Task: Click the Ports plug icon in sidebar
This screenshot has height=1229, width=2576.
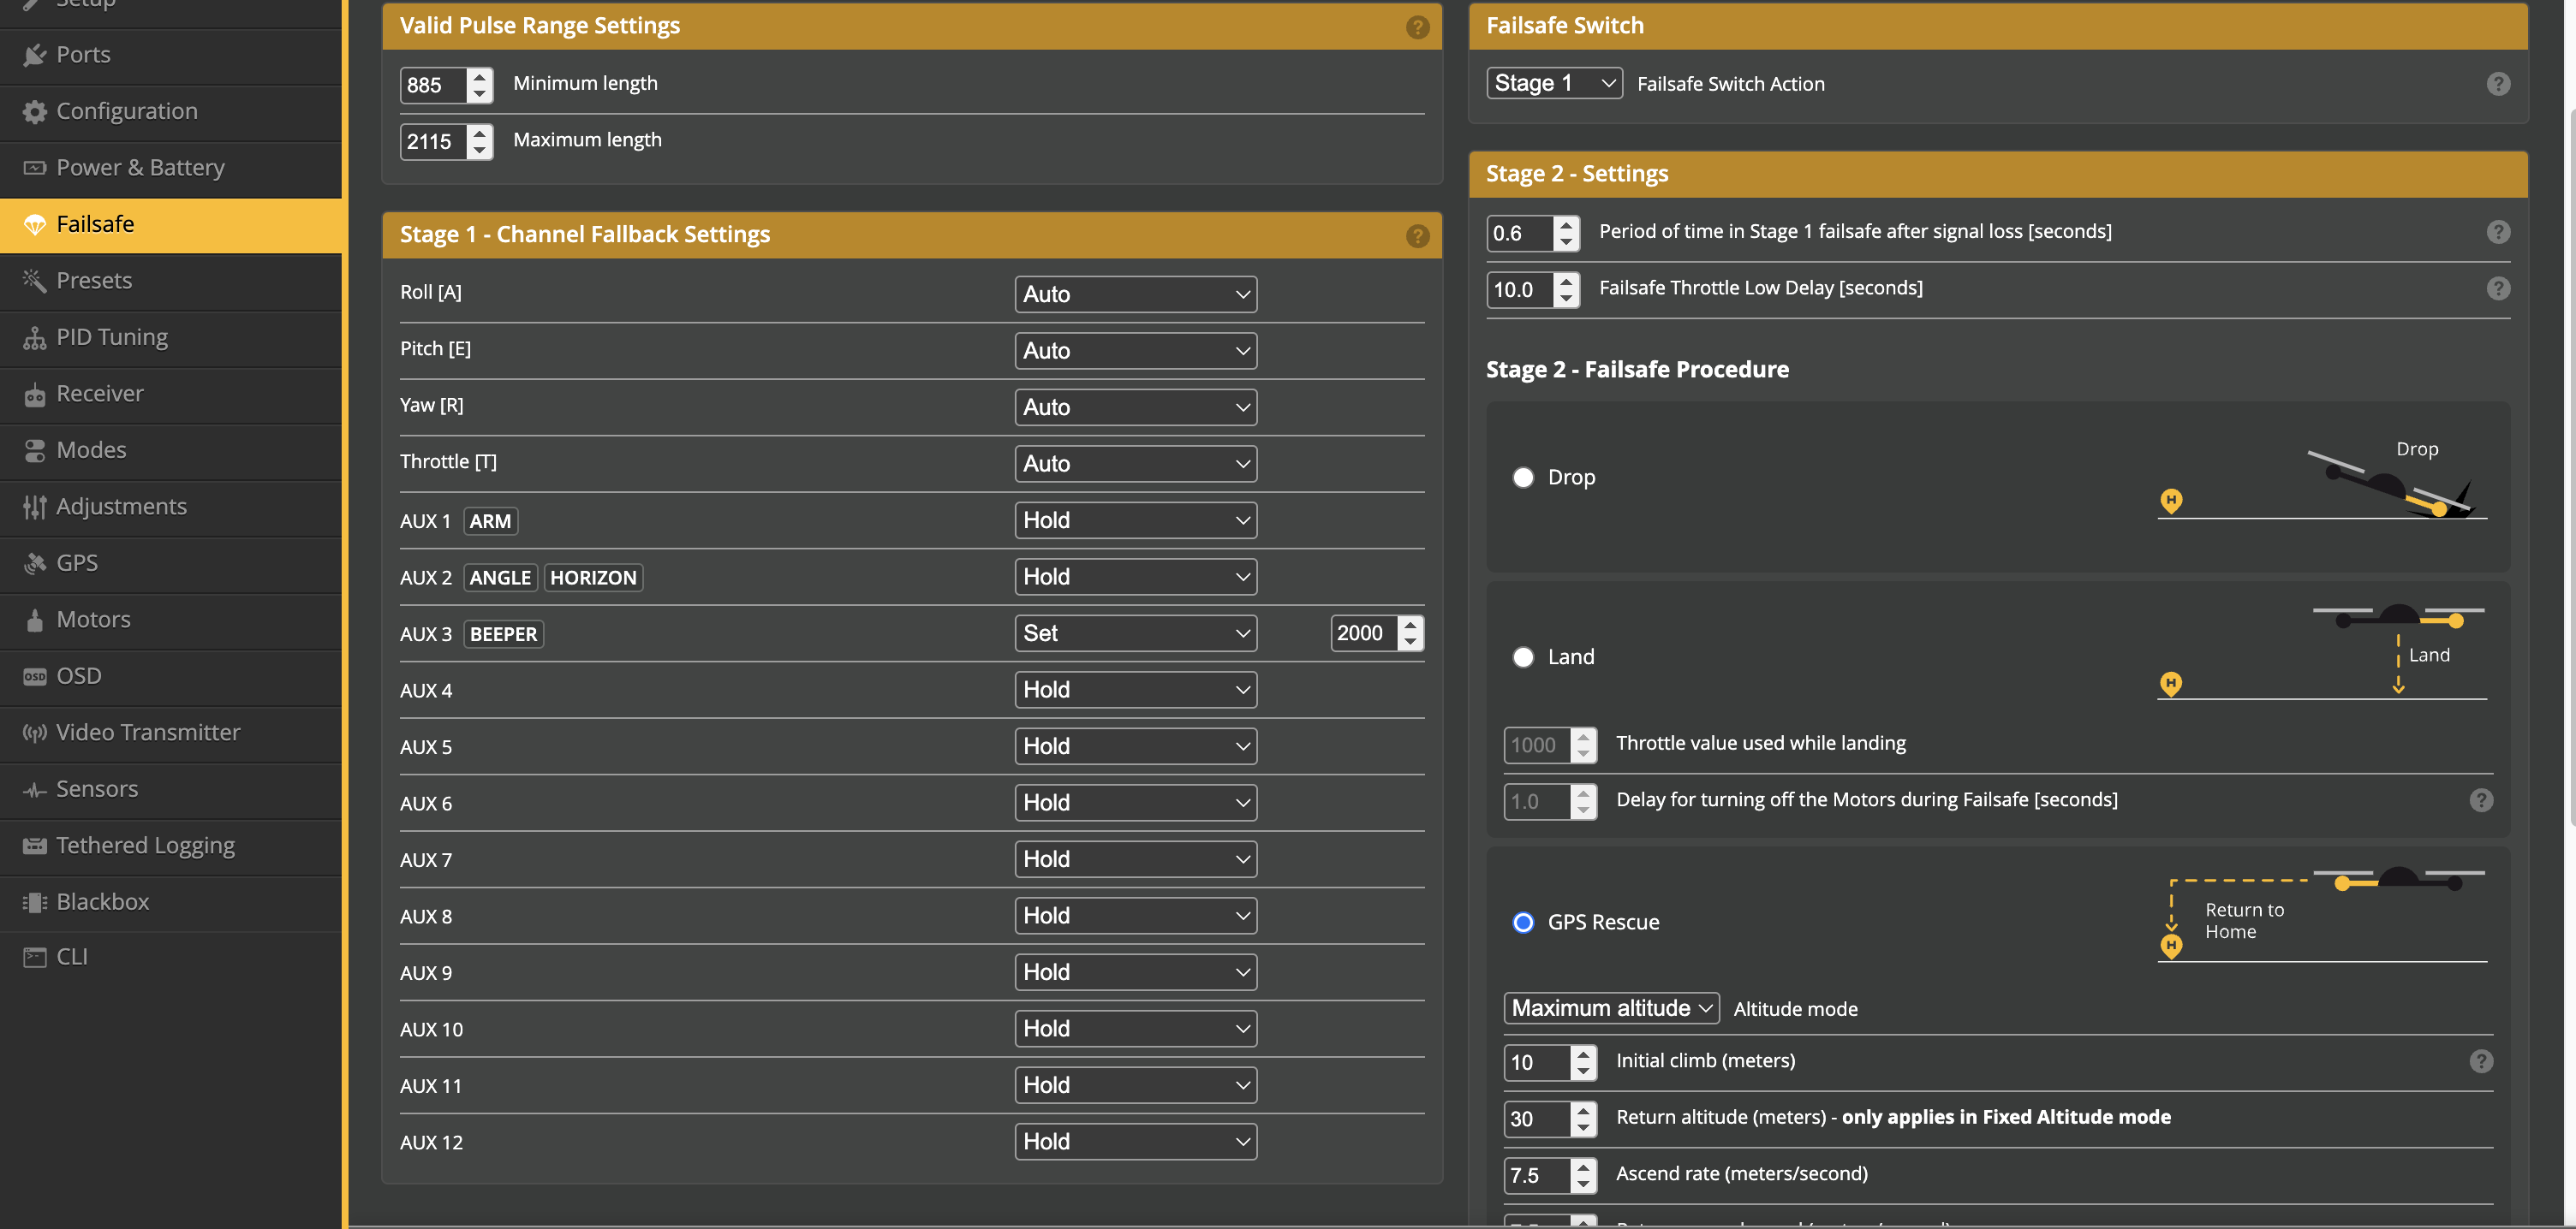Action: (34, 55)
